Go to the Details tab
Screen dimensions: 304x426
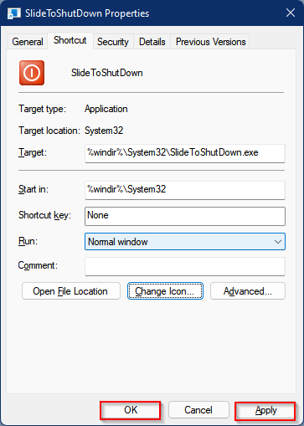[x=152, y=42]
